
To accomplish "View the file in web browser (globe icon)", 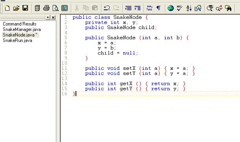I will pos(170,8).
